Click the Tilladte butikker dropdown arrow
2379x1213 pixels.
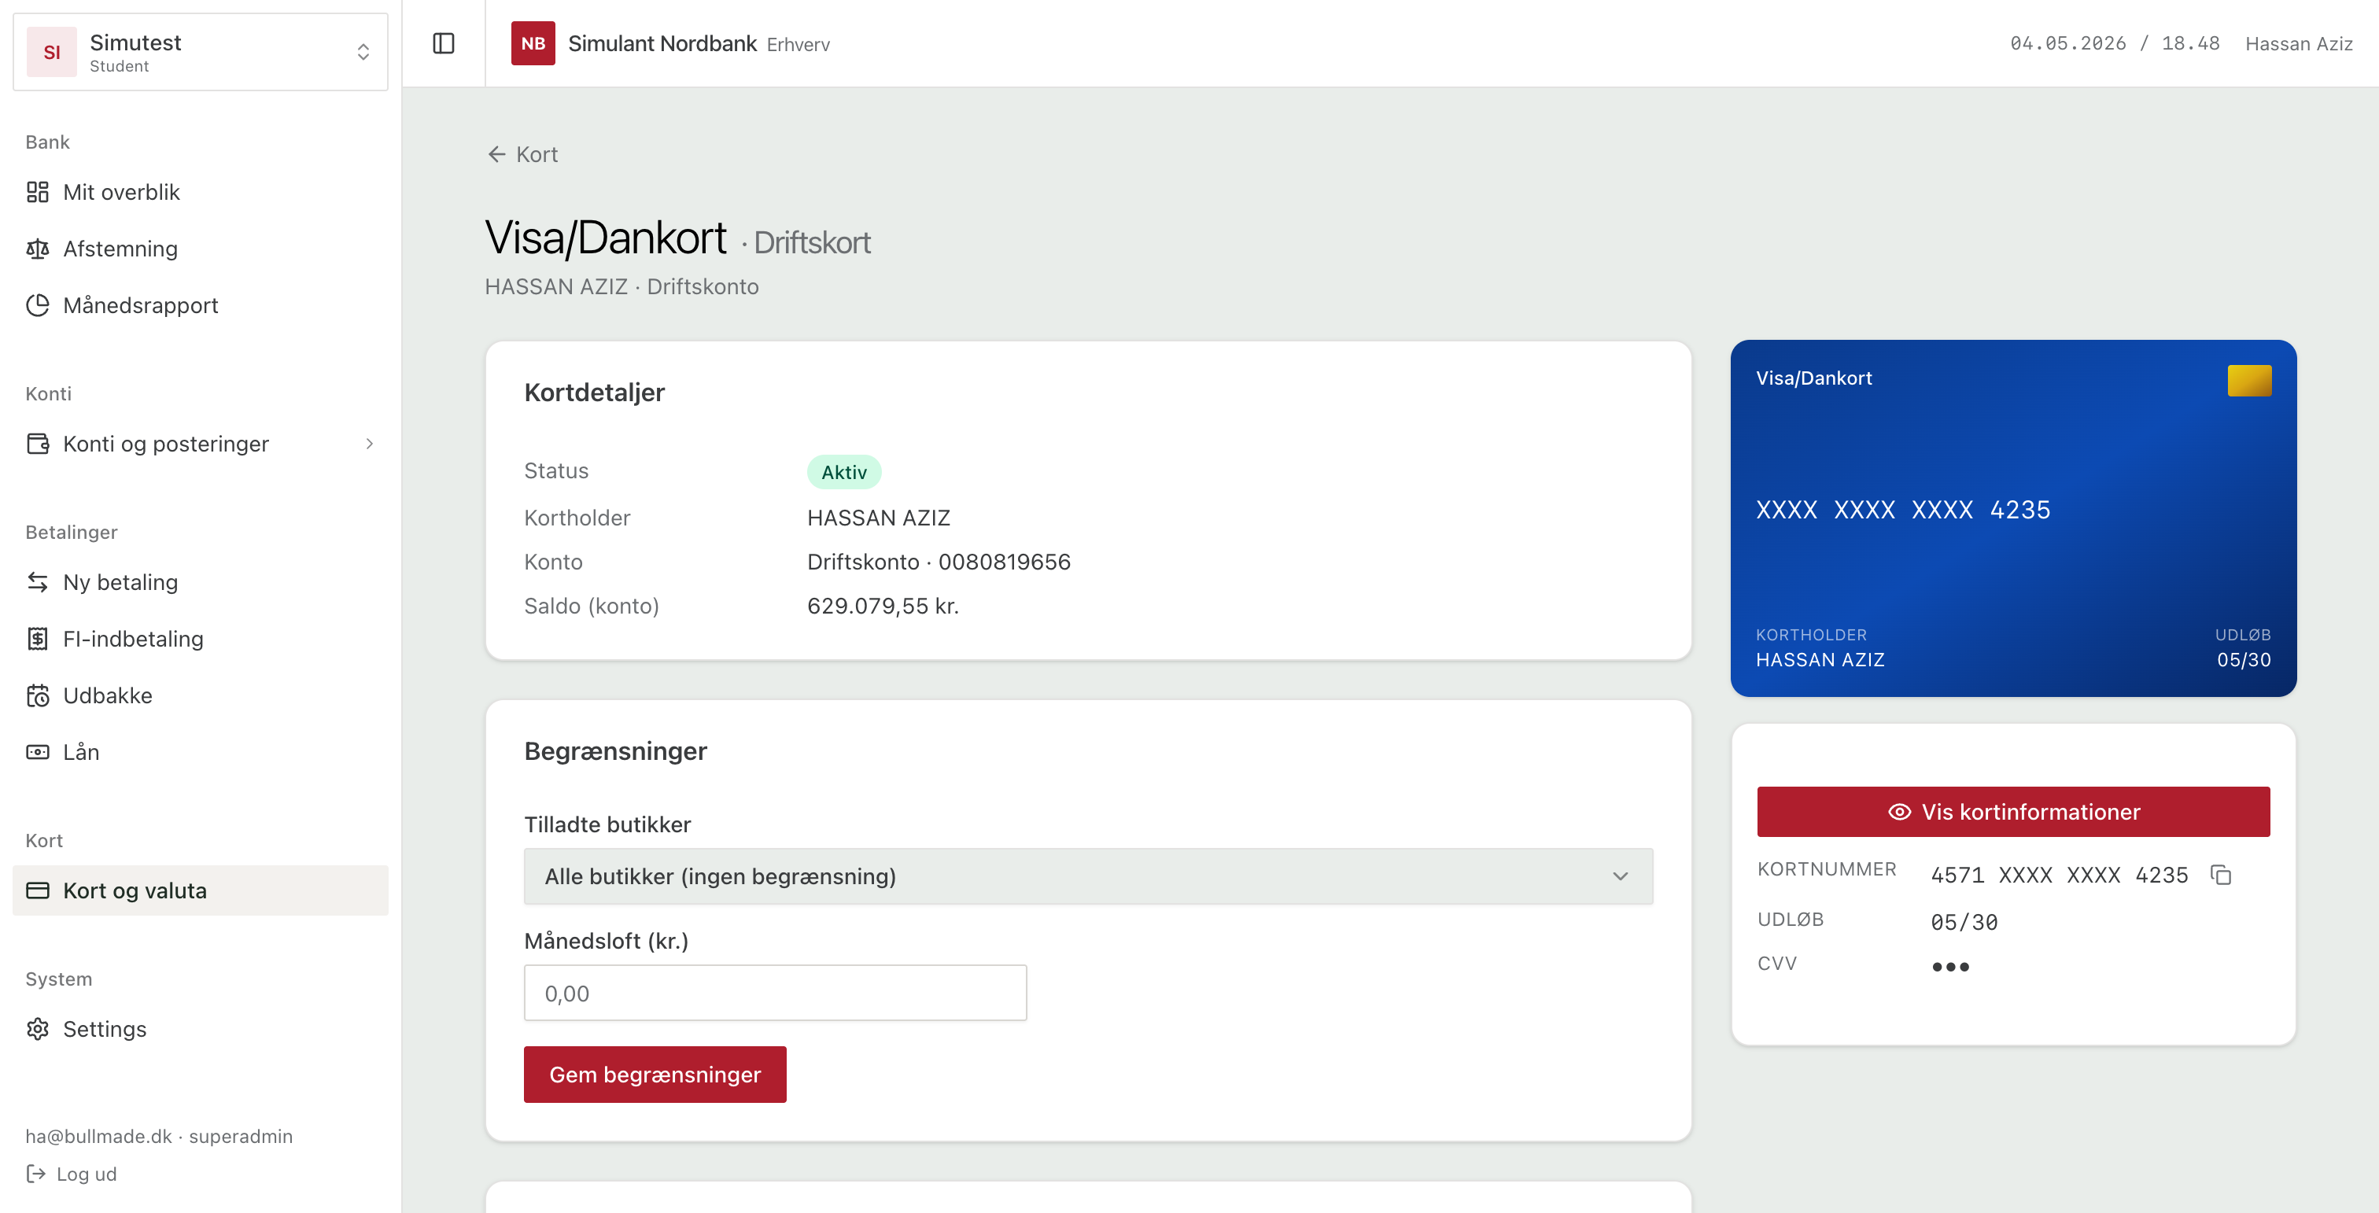[x=1620, y=876]
